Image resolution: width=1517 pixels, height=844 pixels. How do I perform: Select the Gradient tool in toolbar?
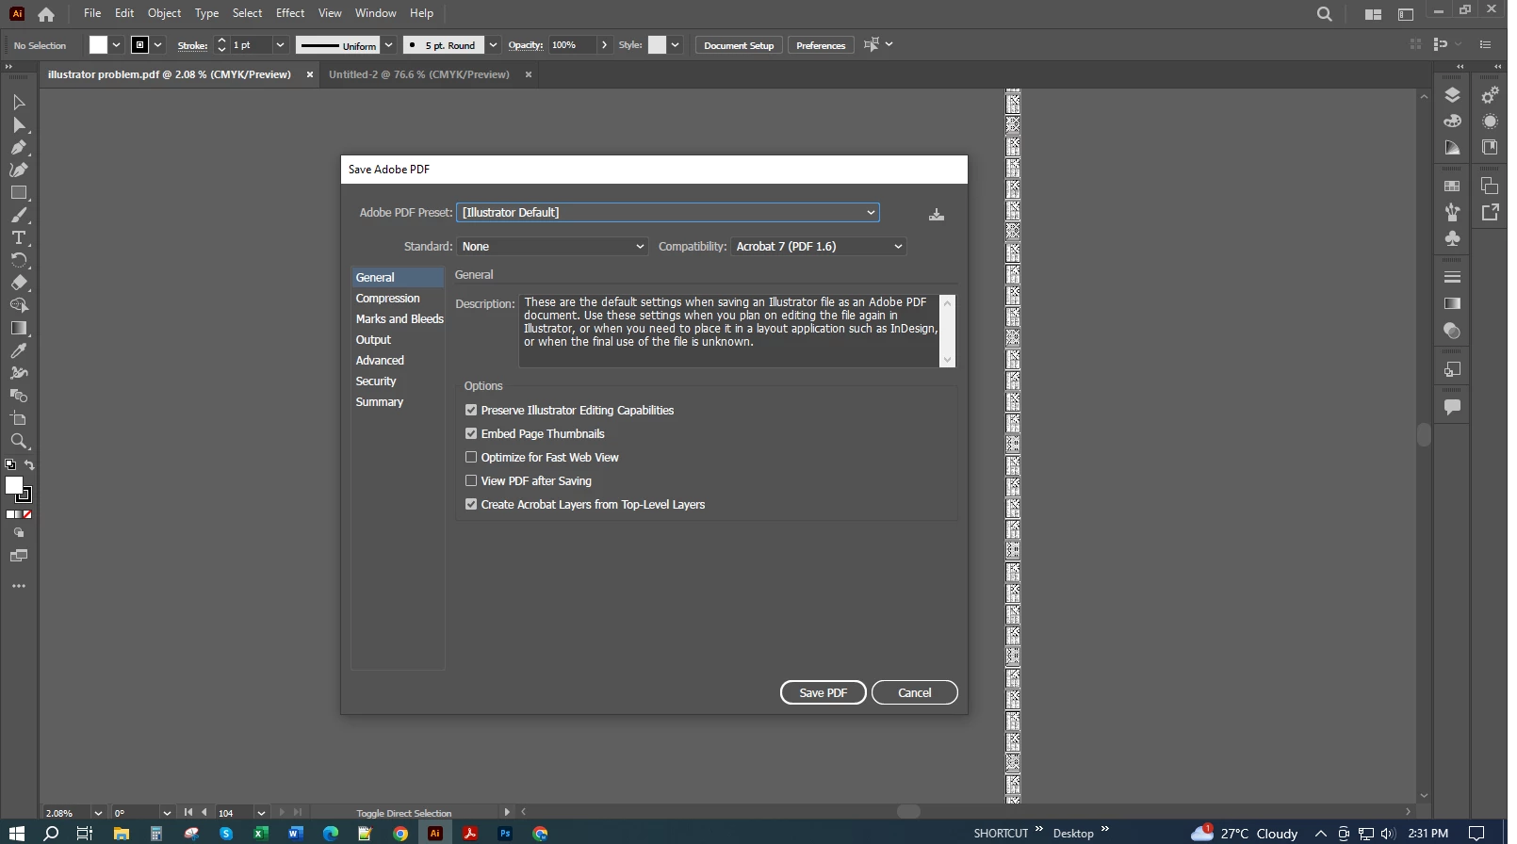pyautogui.click(x=18, y=328)
